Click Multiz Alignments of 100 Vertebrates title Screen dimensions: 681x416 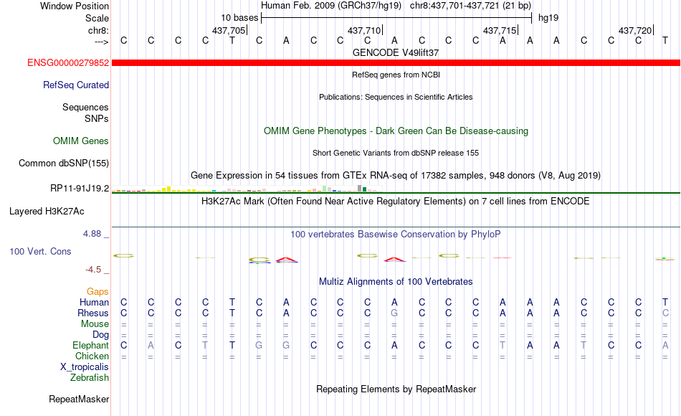click(396, 281)
